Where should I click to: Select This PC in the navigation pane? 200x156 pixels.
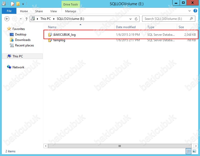click(x=22, y=56)
